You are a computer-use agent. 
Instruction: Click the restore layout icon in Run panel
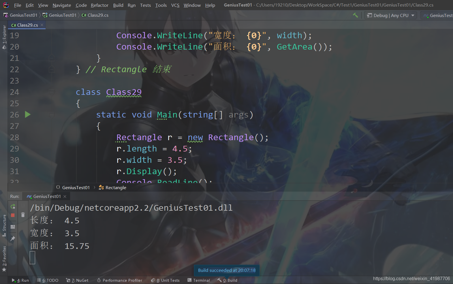[13, 227]
